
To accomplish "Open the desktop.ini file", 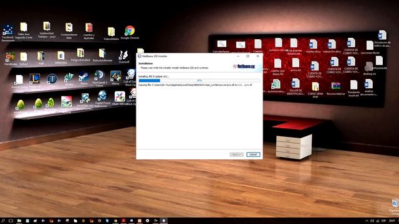I will pyautogui.click(x=369, y=68).
